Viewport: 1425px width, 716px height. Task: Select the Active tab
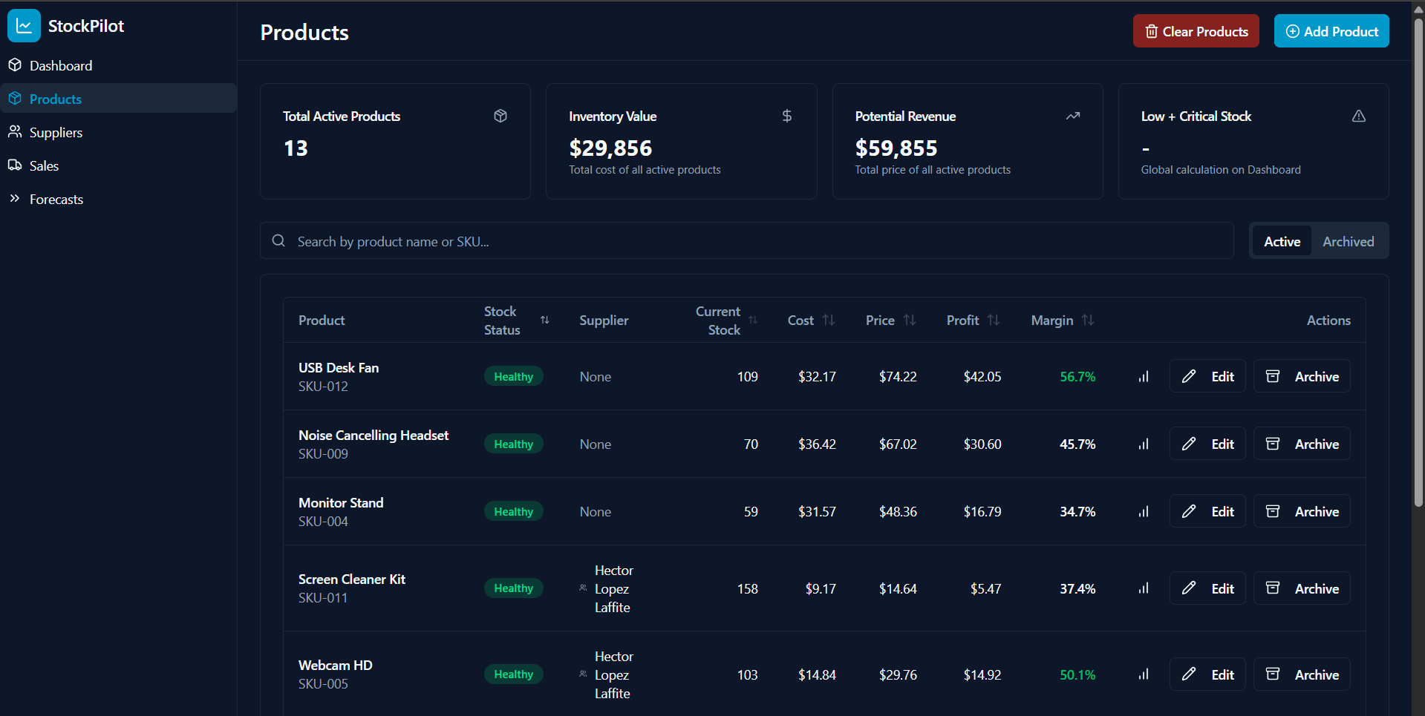pos(1282,240)
